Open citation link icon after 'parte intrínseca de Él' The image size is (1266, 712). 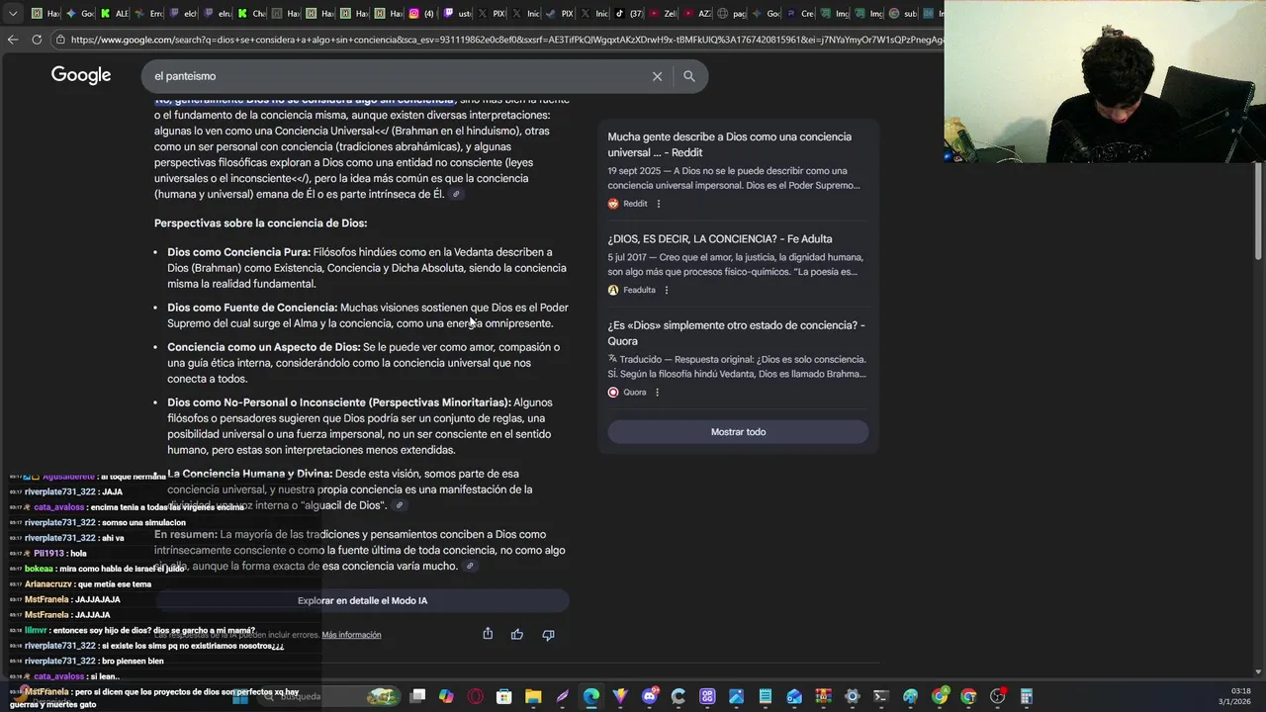click(456, 195)
